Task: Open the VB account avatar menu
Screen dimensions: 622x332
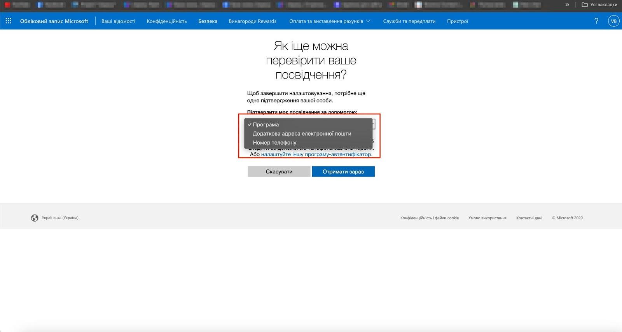Action: [x=613, y=21]
